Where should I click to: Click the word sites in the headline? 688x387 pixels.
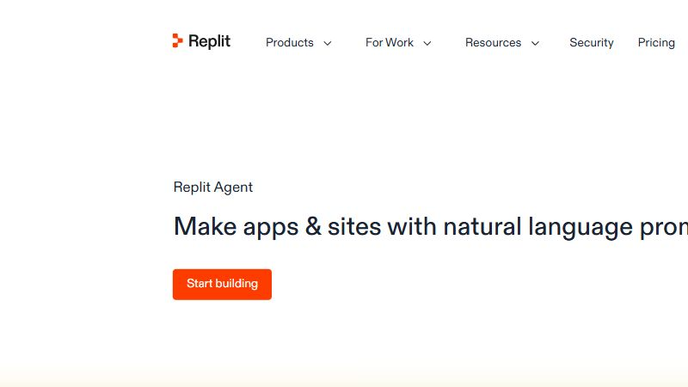point(354,227)
